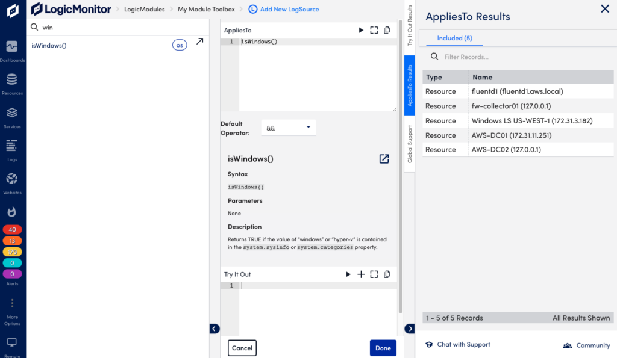Open the Logs section in sidebar
This screenshot has width=617, height=358.
[x=12, y=149]
